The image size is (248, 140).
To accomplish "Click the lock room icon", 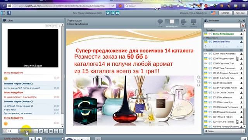I will [112, 13].
